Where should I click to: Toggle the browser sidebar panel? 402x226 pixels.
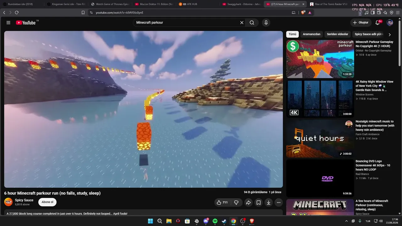point(372,13)
